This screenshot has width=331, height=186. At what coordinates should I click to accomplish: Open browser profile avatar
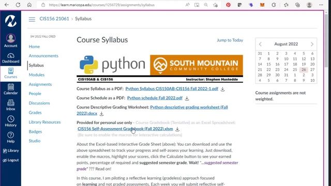point(309,5)
